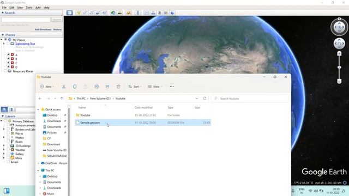Click Refresh icon beside address bar
349x196 pixels.
(x=204, y=99)
